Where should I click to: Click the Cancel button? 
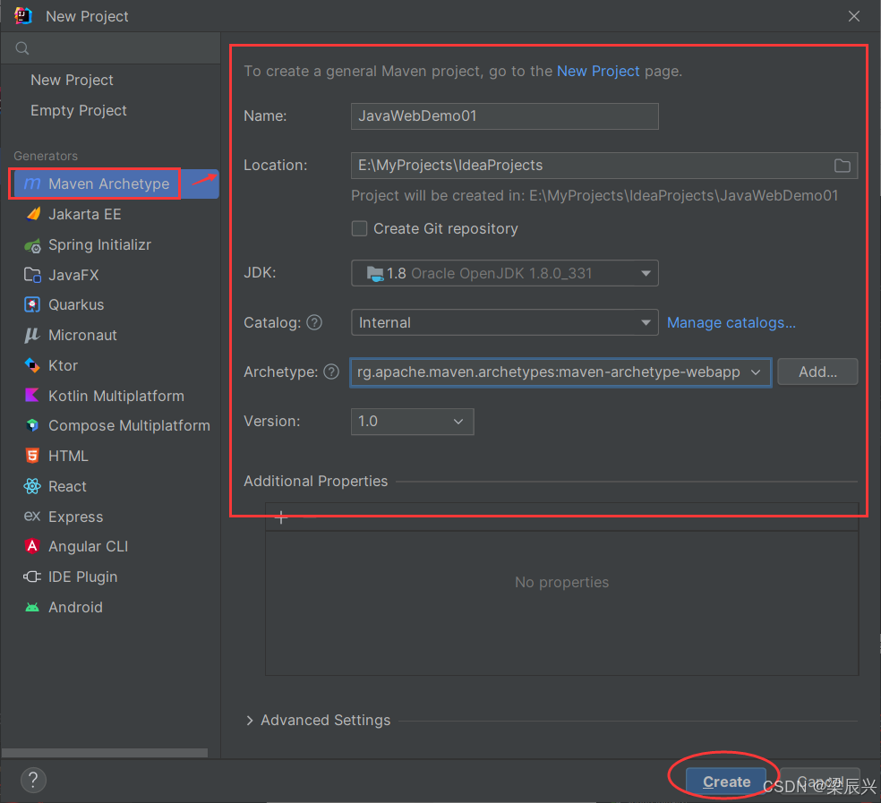820,782
